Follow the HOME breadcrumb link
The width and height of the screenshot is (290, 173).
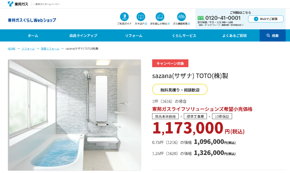pyautogui.click(x=12, y=49)
